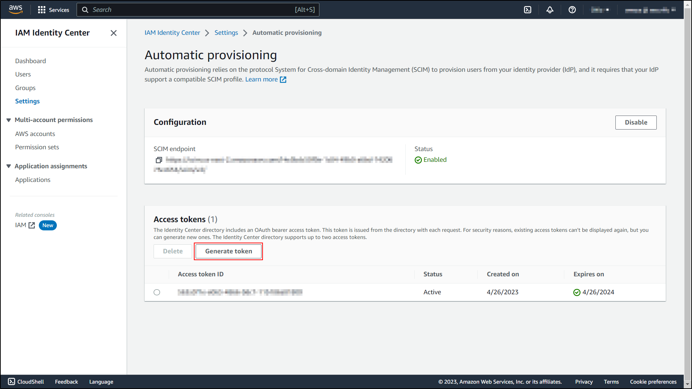
Task: Collapse the Application assignments section
Action: [x=9, y=166]
